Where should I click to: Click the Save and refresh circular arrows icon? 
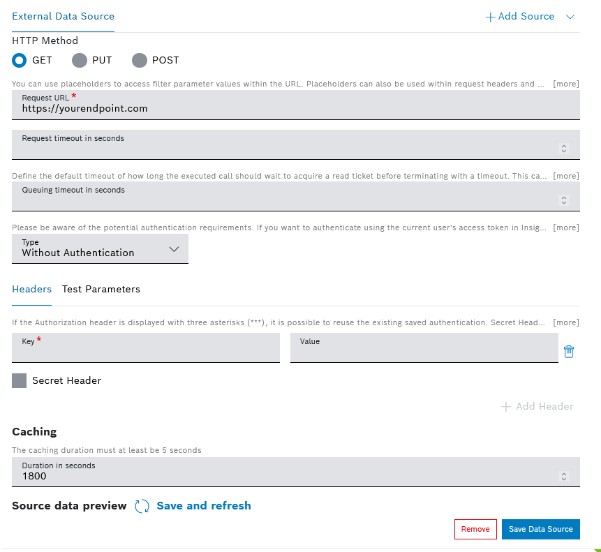click(x=142, y=506)
